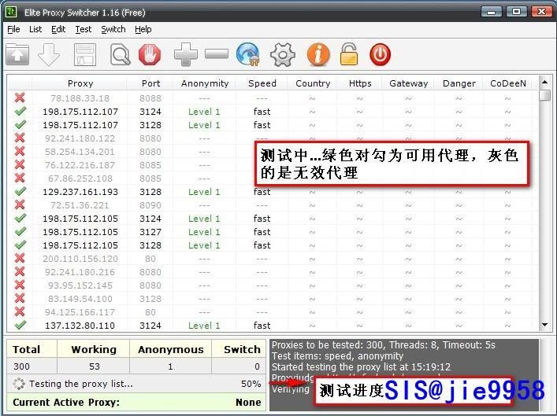Click the magnifier test proxies icon
The width and height of the screenshot is (557, 416).
(120, 54)
